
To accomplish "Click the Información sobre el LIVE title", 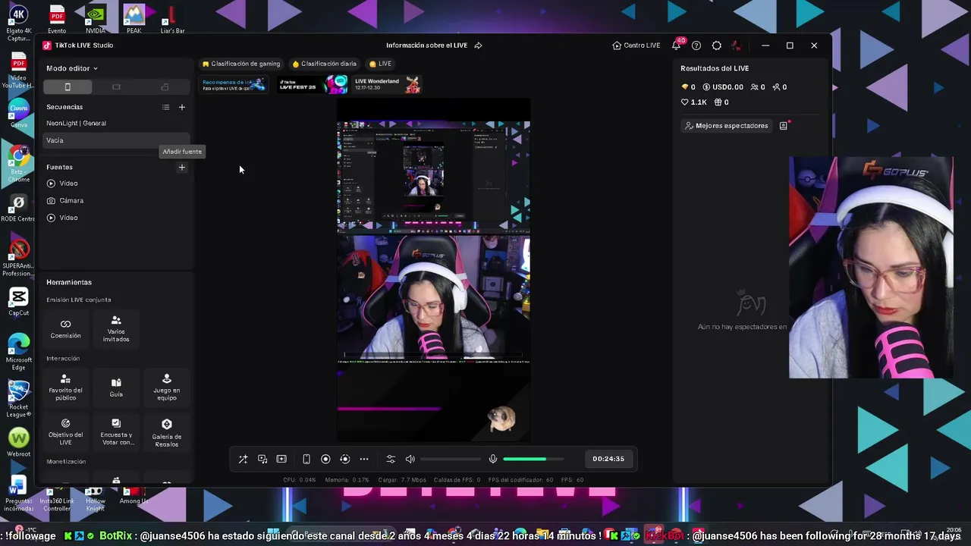I will (426, 45).
